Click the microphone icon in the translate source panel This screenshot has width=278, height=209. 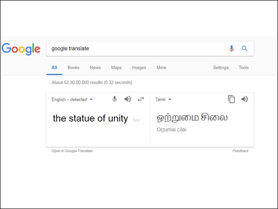coord(115,99)
